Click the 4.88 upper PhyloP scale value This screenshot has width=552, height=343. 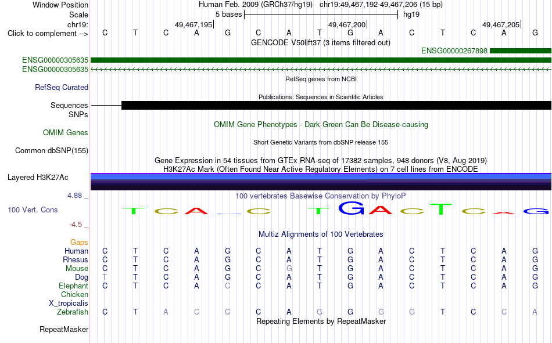click(74, 196)
